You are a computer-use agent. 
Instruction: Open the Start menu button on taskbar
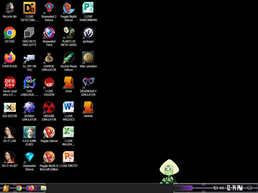pos(6,188)
